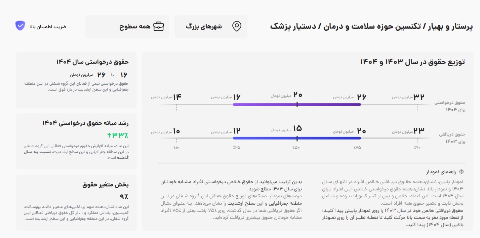
Task: Click the ٪۵۰ percentile axis label
Action: (296, 147)
